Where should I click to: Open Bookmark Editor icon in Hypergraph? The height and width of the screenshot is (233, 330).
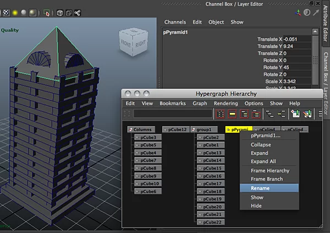click(x=307, y=114)
